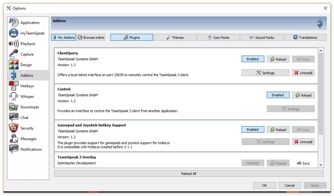Click the ClientQuery plugin title
Viewport: 334px width, 196px height.
[x=68, y=53]
